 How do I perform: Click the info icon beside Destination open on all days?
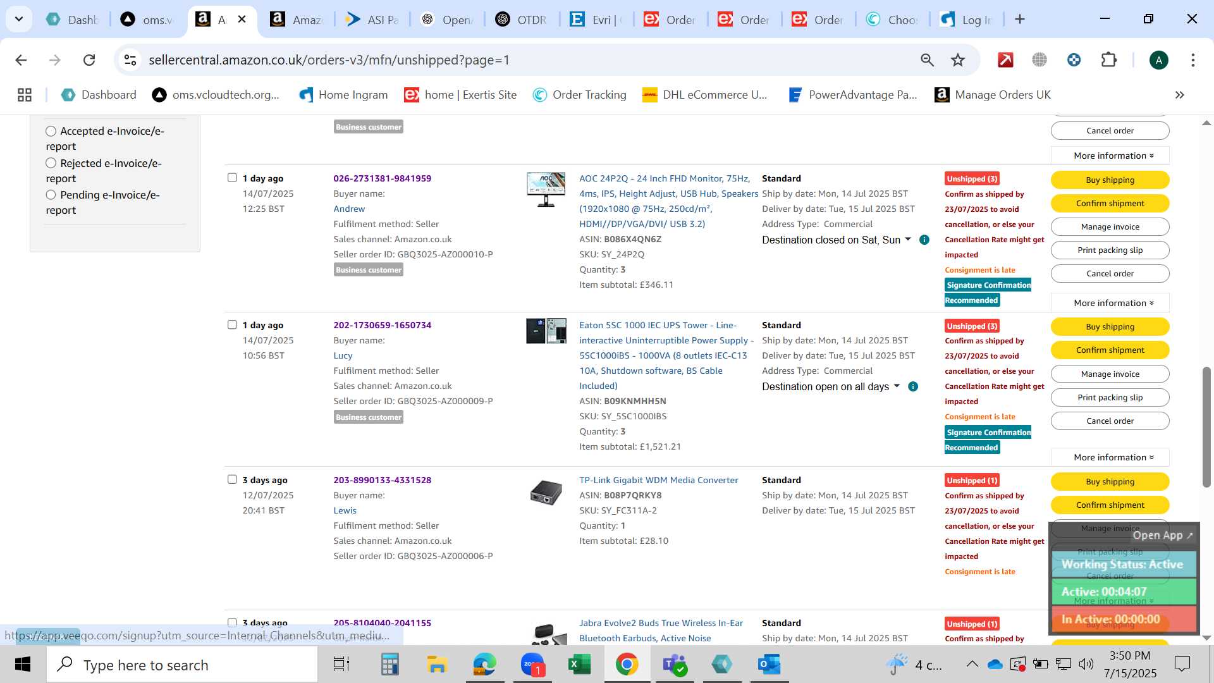click(913, 386)
